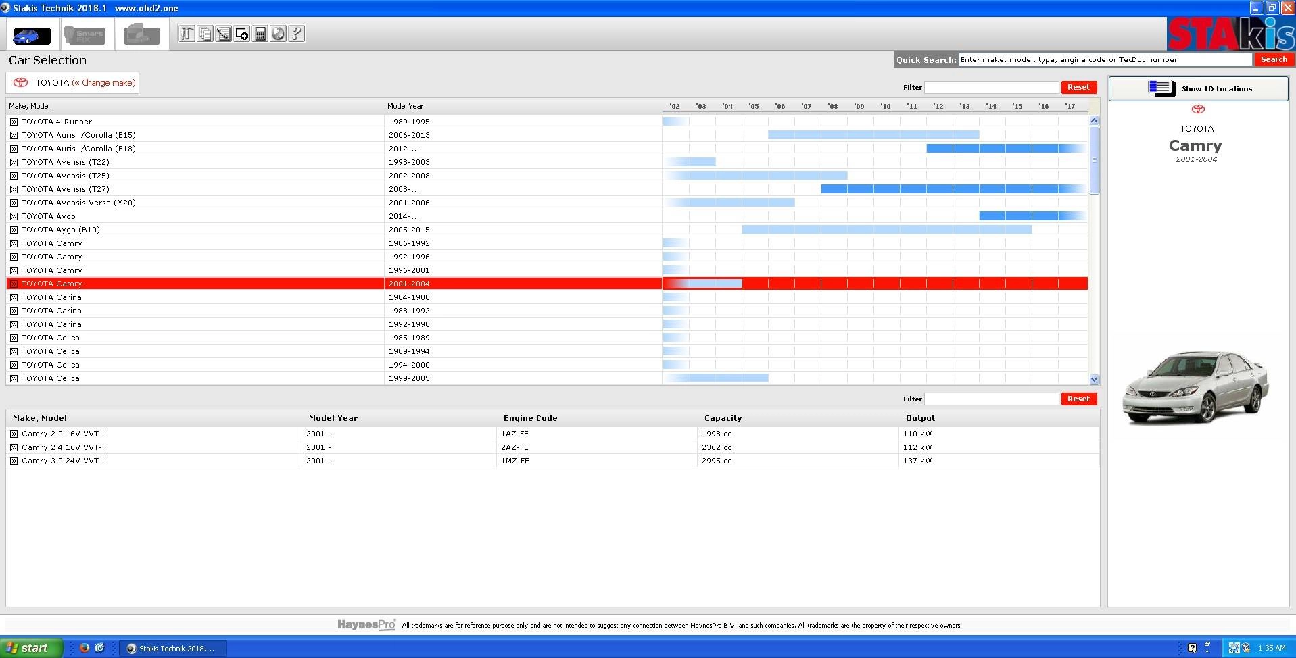Select highlighted TOYOTA Camry 2001-2004 row

(x=547, y=284)
